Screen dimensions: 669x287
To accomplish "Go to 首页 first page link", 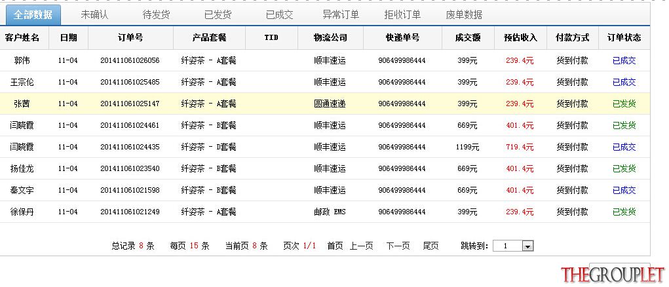I will point(335,246).
